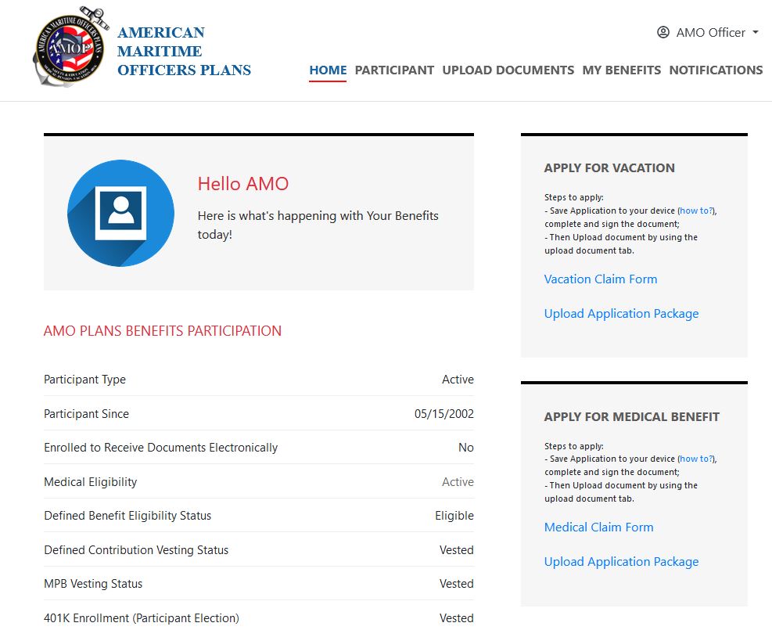772x630 pixels.
Task: Click the 'Medical Eligibility' label
Action: 91,482
